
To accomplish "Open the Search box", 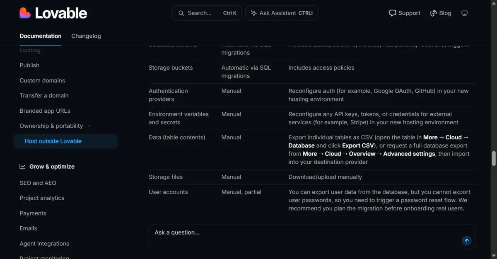I will [207, 13].
